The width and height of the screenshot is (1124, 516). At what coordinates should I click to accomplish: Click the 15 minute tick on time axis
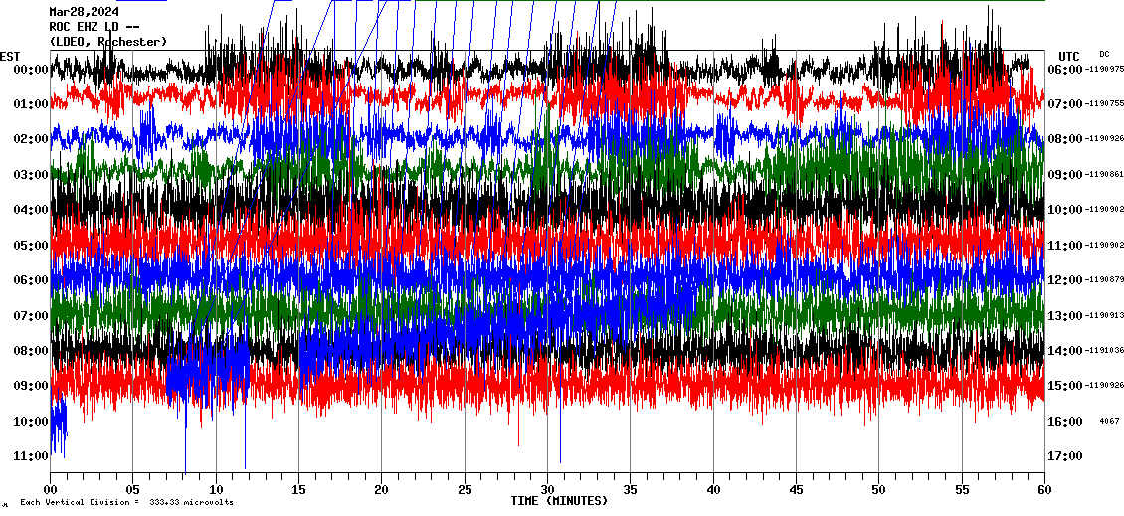(298, 490)
